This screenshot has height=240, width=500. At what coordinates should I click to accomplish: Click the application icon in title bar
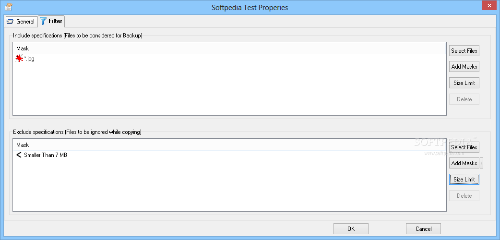(9, 7)
